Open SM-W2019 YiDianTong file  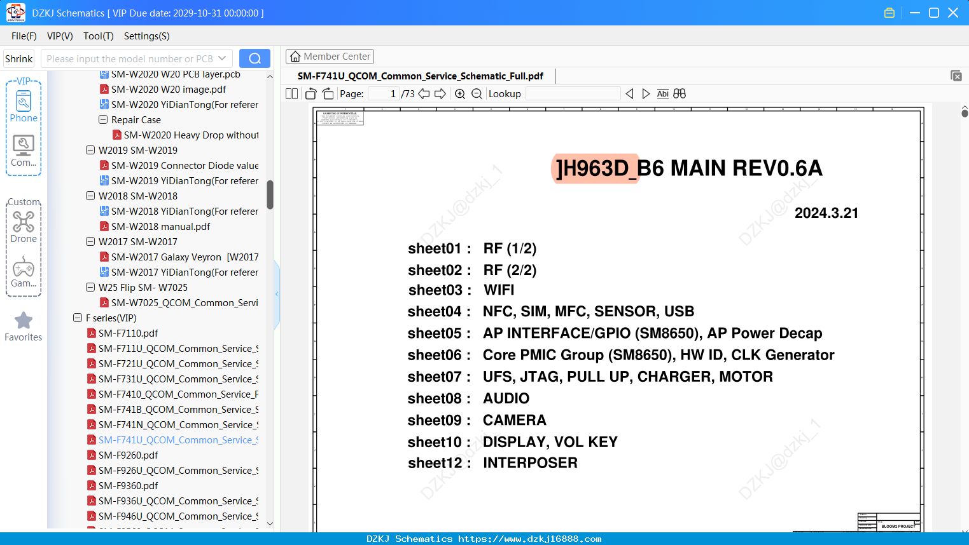pyautogui.click(x=179, y=181)
